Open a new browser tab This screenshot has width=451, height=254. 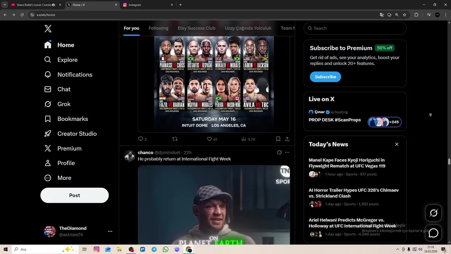pos(180,5)
